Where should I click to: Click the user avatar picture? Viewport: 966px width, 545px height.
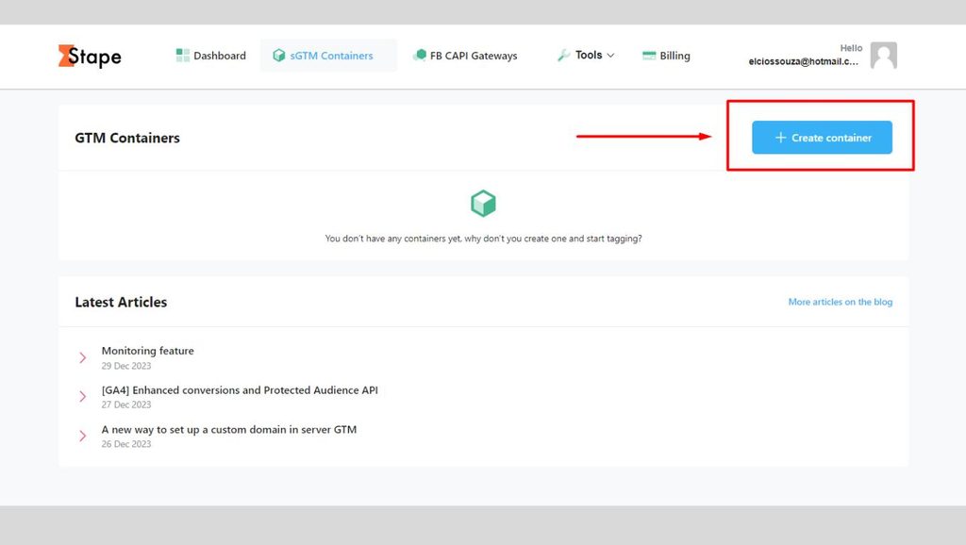[883, 56]
